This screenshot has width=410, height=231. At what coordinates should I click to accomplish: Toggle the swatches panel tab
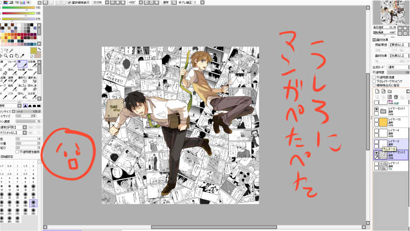click(x=23, y=2)
